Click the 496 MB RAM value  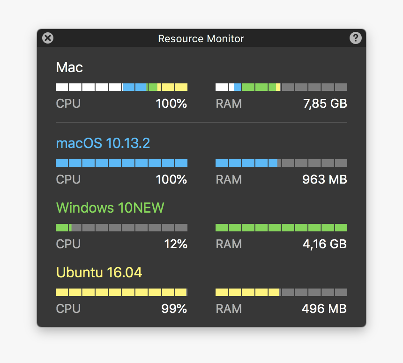point(324,309)
